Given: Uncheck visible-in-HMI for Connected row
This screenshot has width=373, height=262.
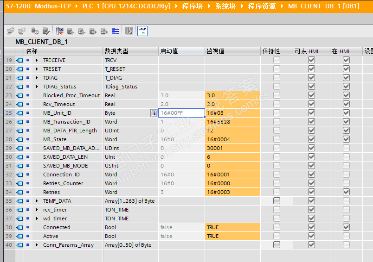Looking at the screenshot, I should click(346, 227).
